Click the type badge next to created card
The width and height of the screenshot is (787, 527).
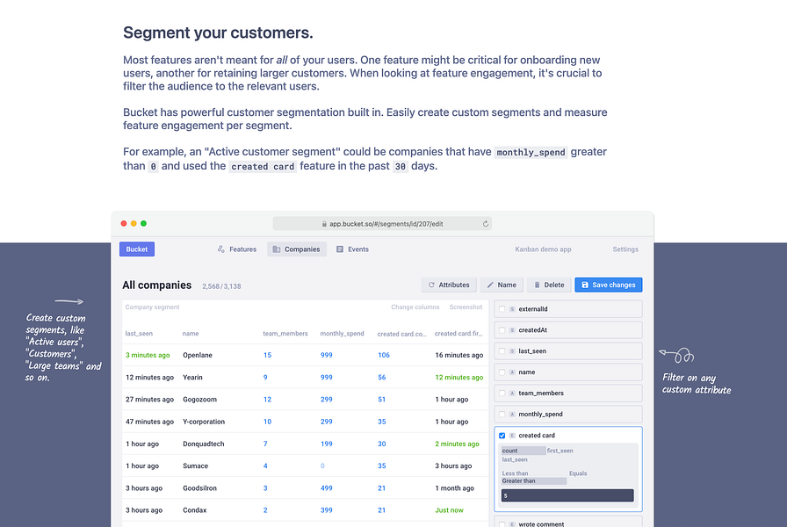coord(512,436)
